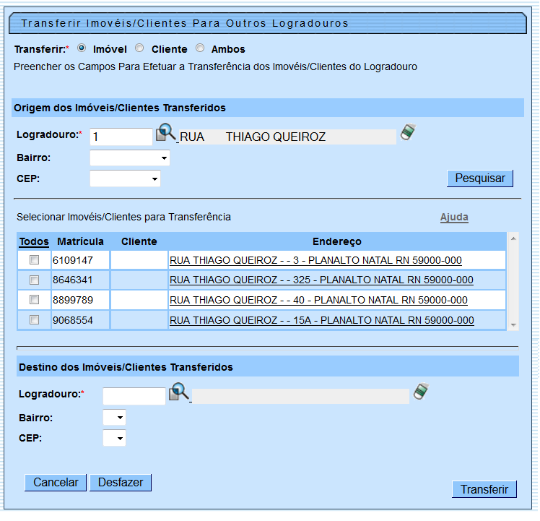Viewport: 540px width, 521px height.
Task: Open the destination CEP dropdown
Action: (x=115, y=438)
